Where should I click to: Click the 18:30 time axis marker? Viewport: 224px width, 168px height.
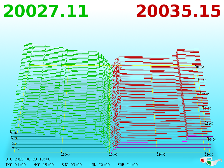click(x=207, y=108)
